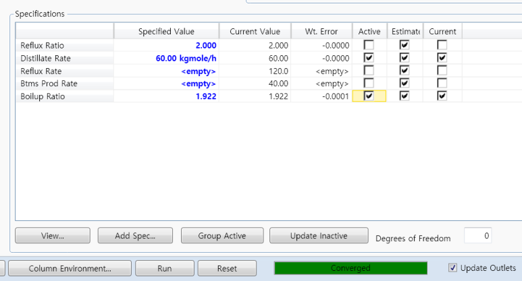Select the Degrees of Freedom value field

[477, 235]
